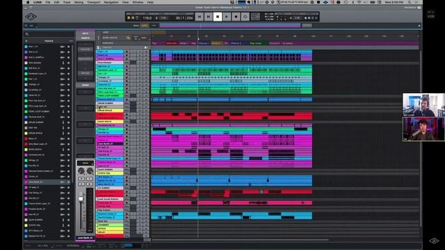
Task: Click the LOOP ruler row label
Action: [x=105, y=33]
